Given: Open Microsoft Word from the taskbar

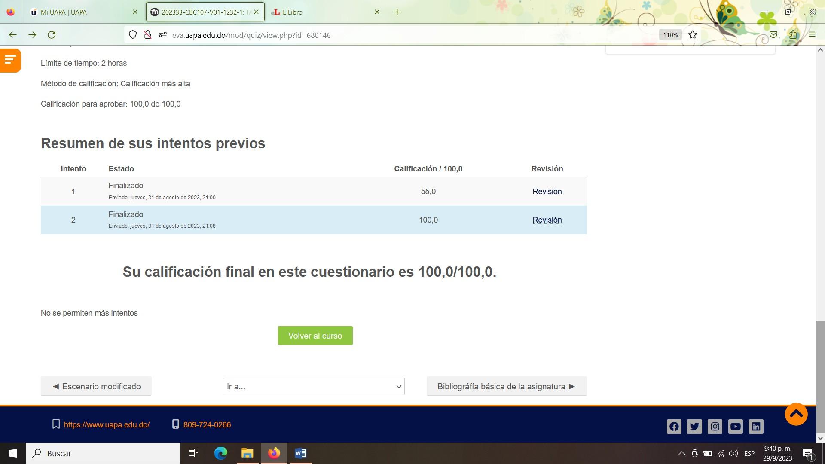Looking at the screenshot, I should click(300, 453).
